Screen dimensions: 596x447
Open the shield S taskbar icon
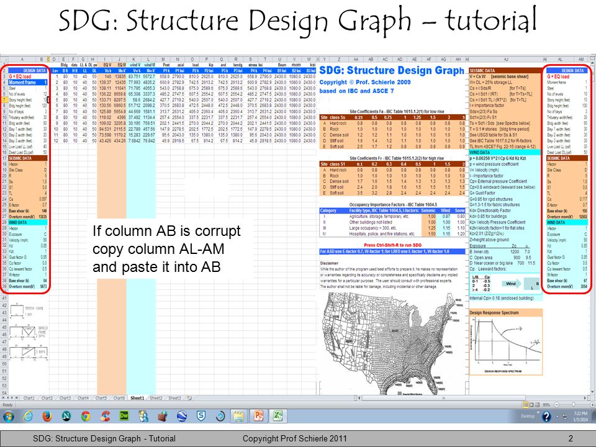(x=201, y=416)
